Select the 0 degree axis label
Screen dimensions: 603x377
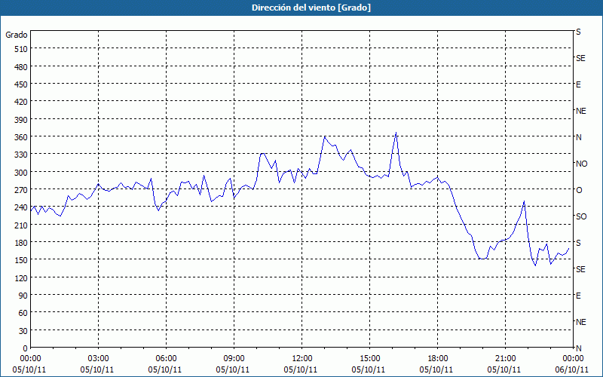point(26,348)
